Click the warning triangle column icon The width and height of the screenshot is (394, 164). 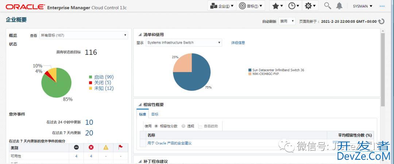pyautogui.click(x=106, y=148)
